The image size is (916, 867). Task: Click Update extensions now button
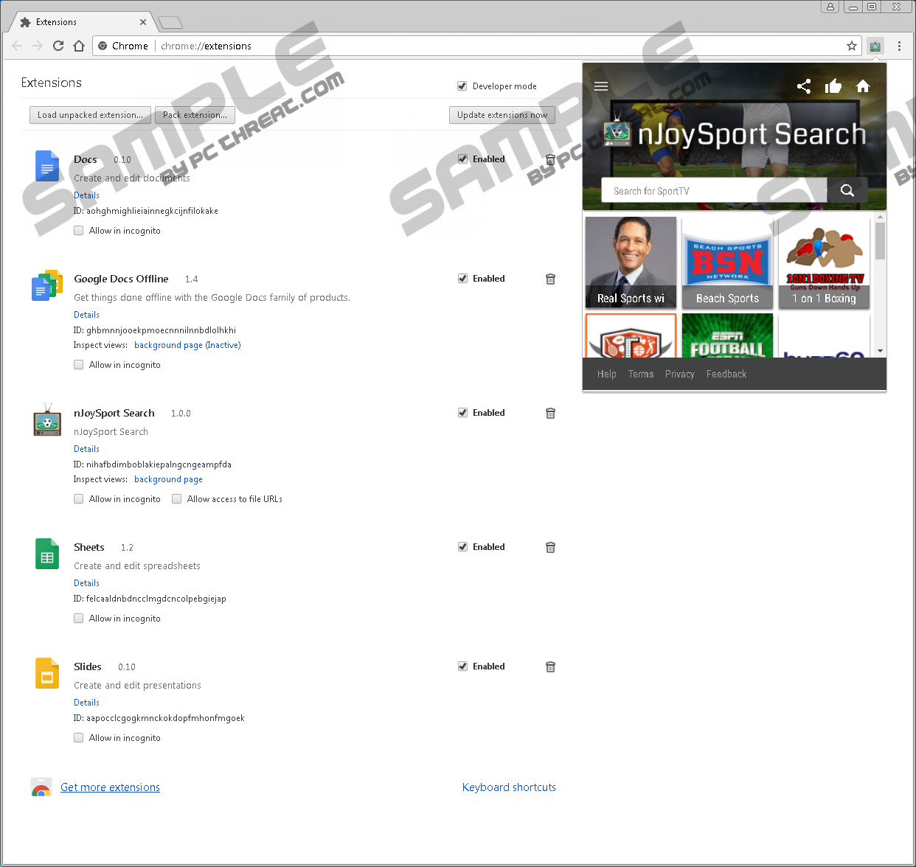(502, 115)
